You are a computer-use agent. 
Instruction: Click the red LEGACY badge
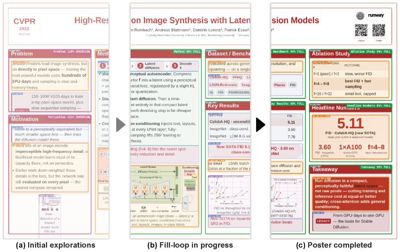click(323, 221)
